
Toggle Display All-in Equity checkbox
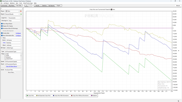point(2,26)
